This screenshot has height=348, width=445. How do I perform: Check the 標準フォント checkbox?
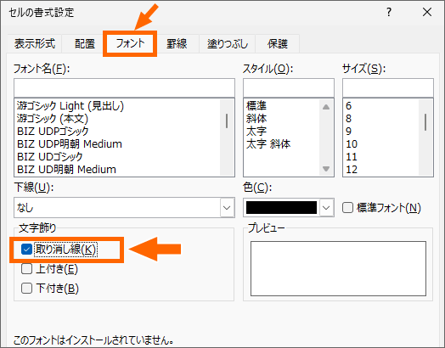347,208
